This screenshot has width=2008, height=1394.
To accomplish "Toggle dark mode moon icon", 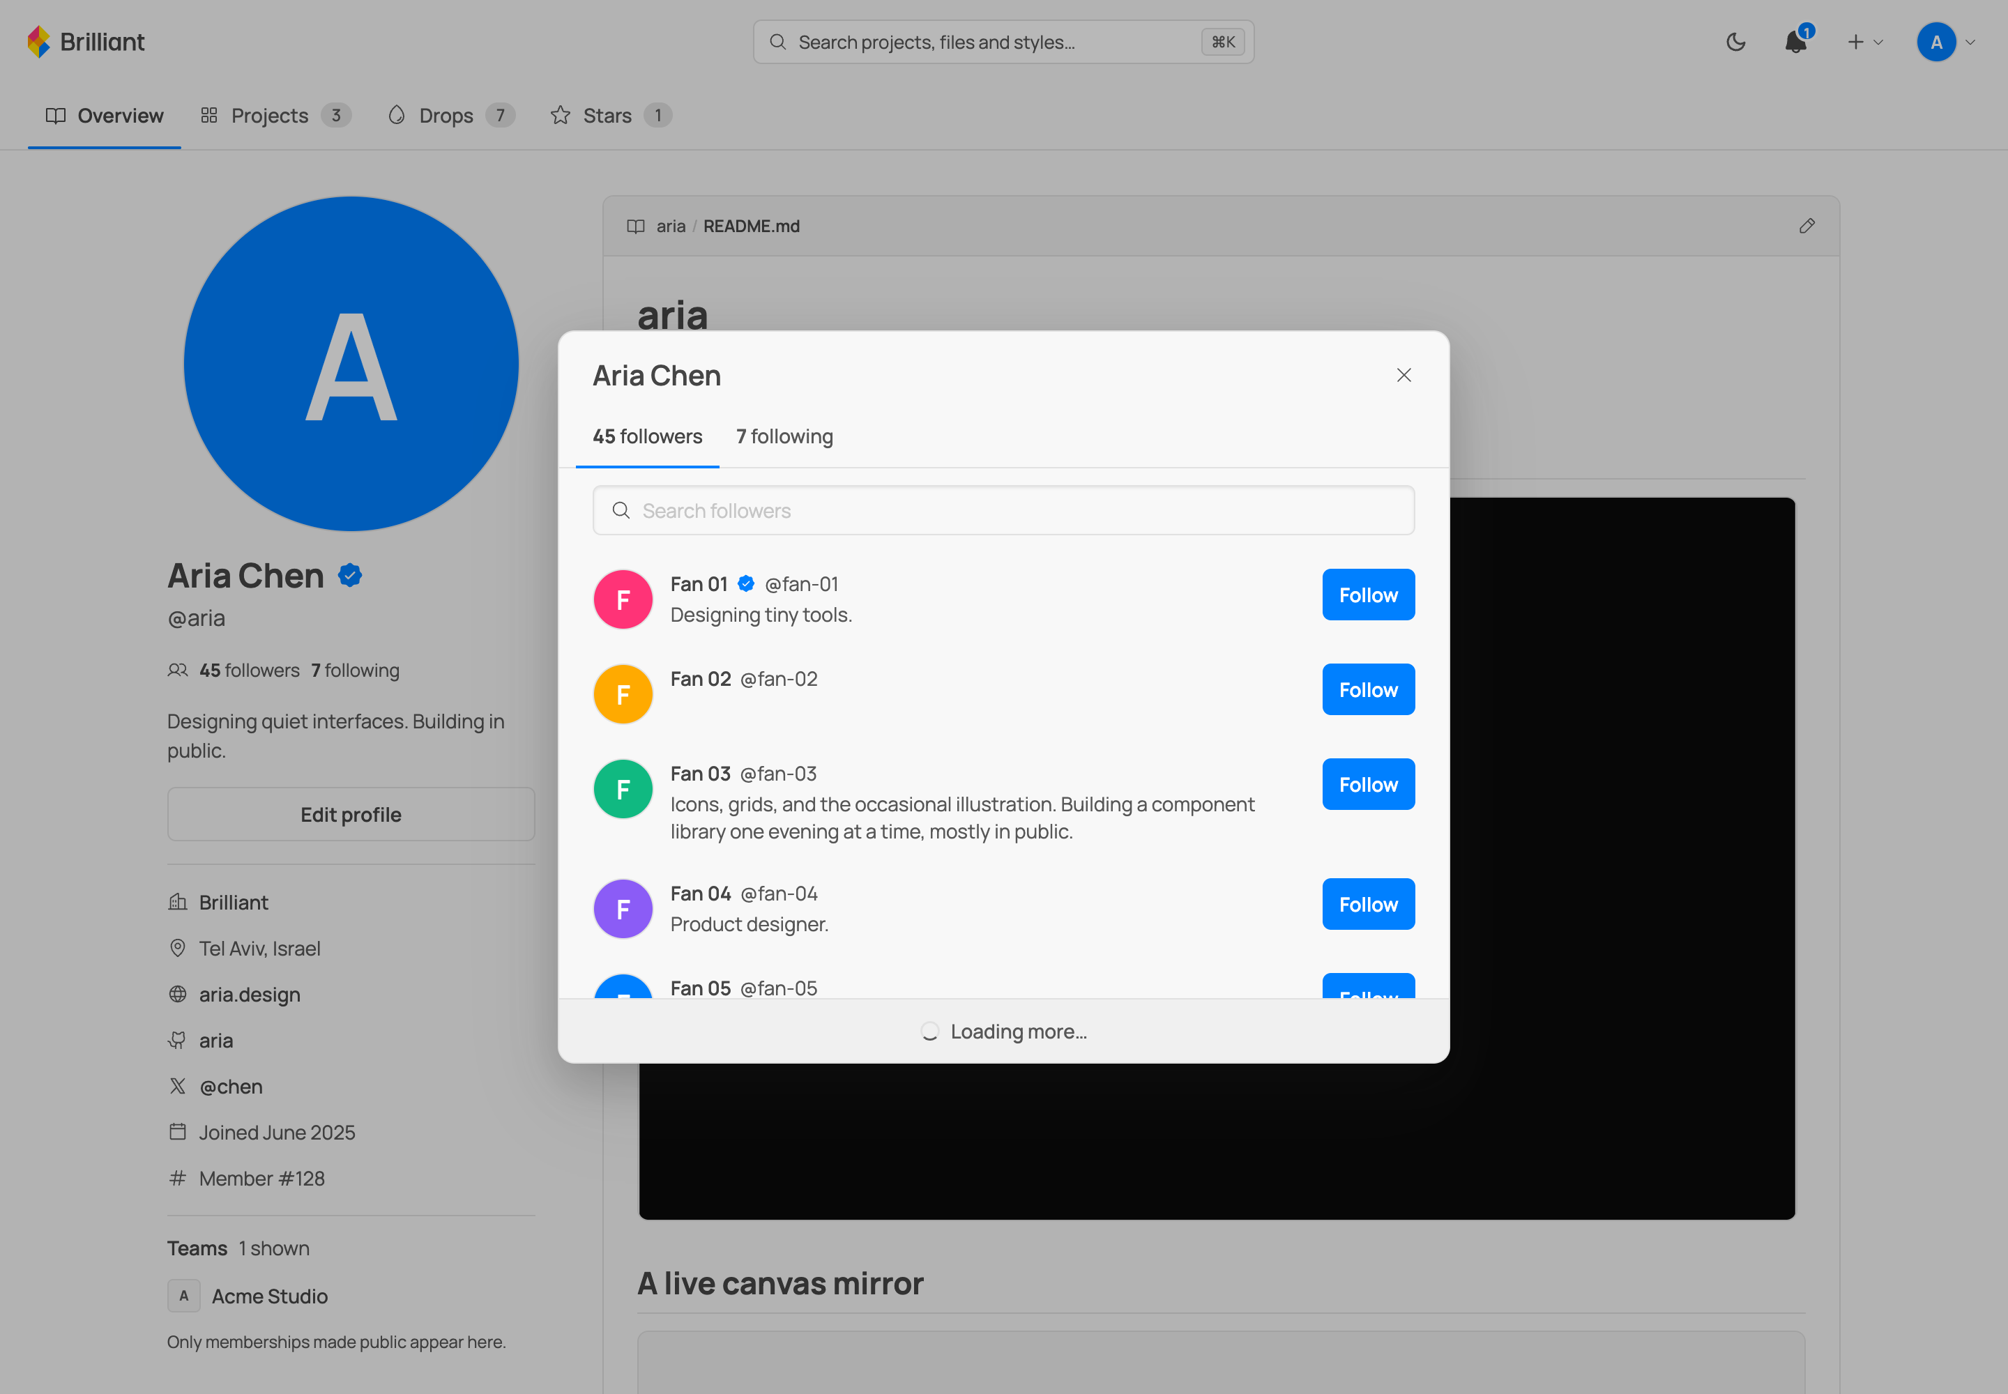I will tap(1735, 42).
